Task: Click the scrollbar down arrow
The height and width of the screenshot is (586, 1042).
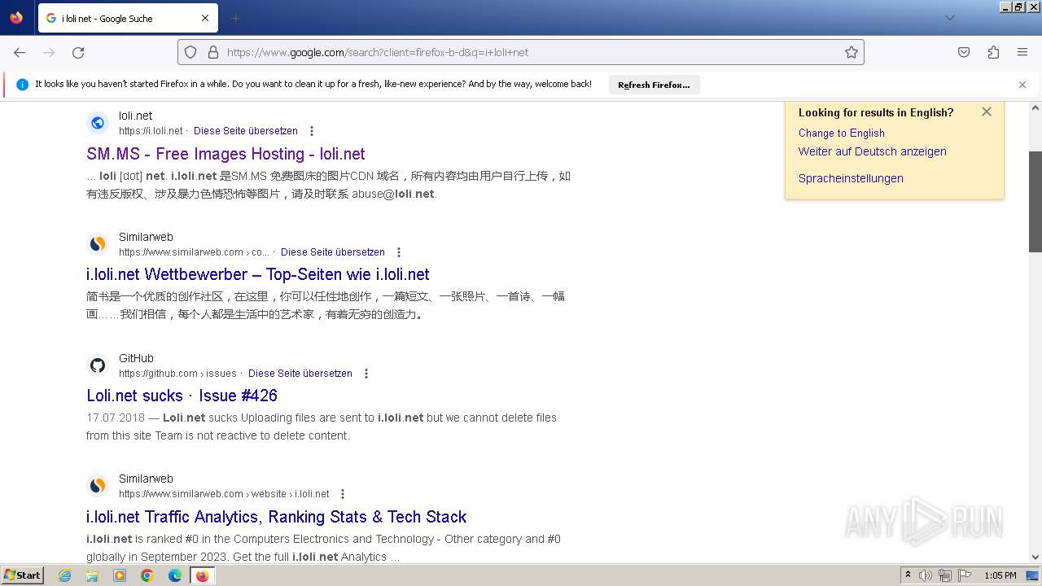Action: coord(1035,557)
